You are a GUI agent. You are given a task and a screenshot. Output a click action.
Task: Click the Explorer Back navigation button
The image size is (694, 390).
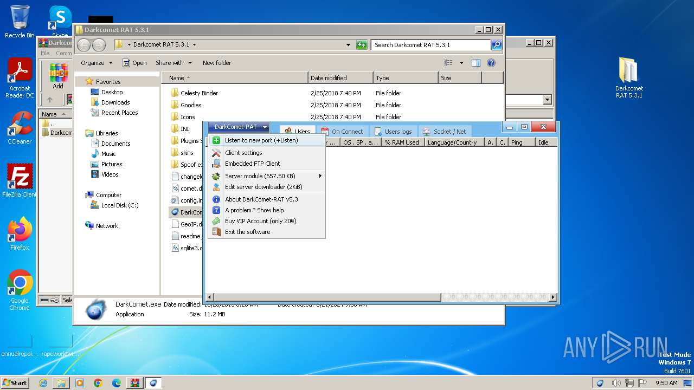(84, 45)
